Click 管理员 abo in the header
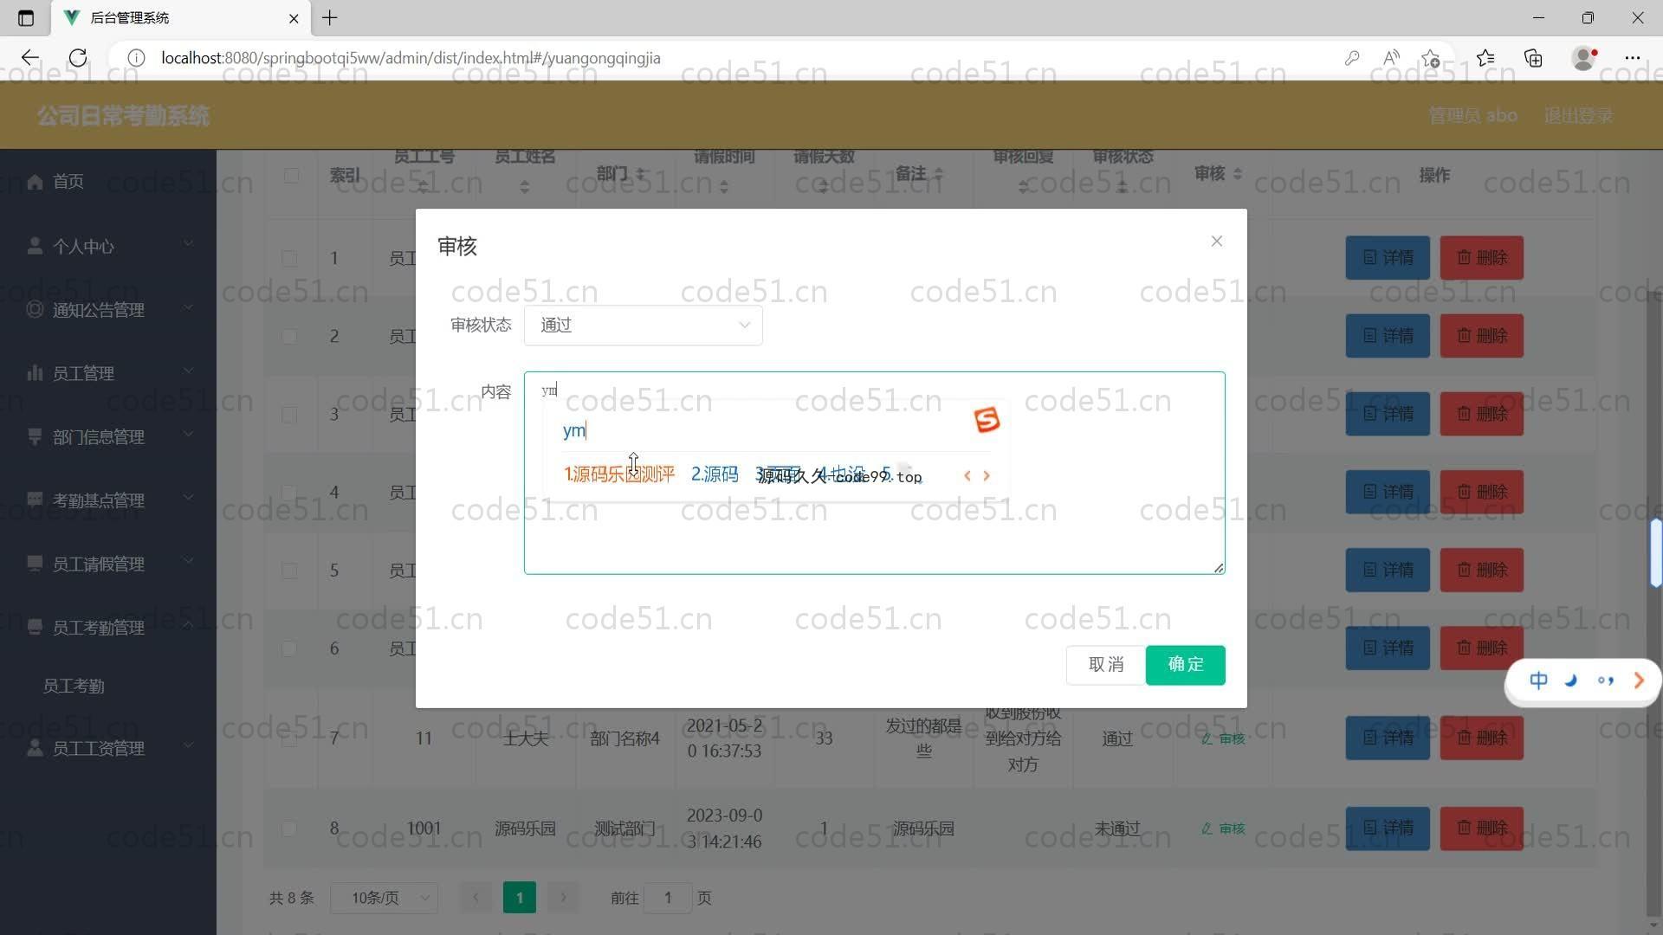Image resolution: width=1663 pixels, height=935 pixels. pyautogui.click(x=1472, y=116)
